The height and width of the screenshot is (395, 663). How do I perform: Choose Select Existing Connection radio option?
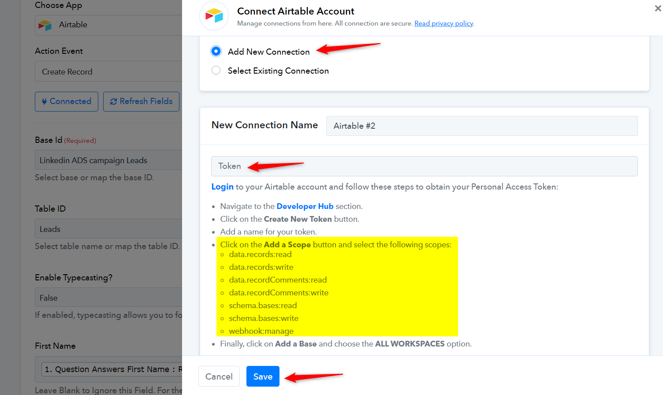(216, 70)
